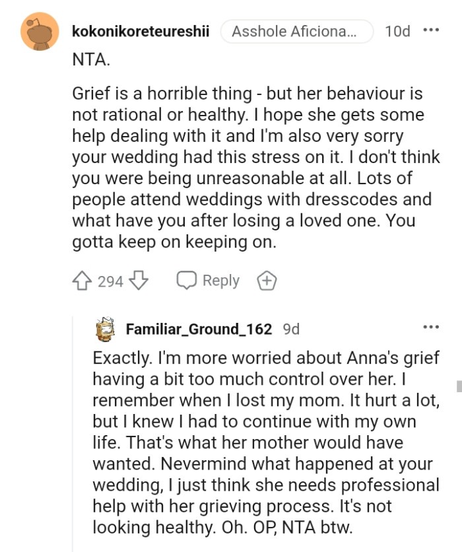Click the scrollbar thumb on the right edge
This screenshot has width=462, height=552.
459,386
